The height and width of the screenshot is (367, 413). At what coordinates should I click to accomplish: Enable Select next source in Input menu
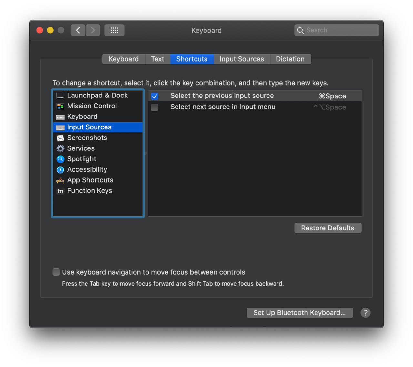(x=155, y=107)
